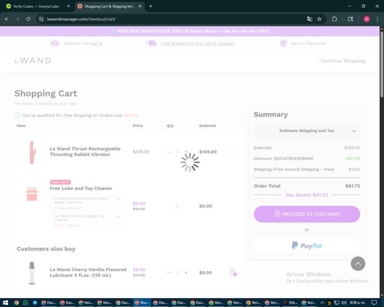Click the Thrusting Rabbit Vibrator product thumbnail
The image size is (384, 307).
point(32,152)
